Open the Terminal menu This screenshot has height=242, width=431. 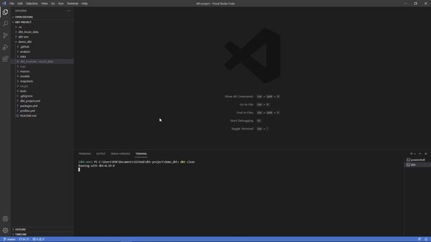73,3
